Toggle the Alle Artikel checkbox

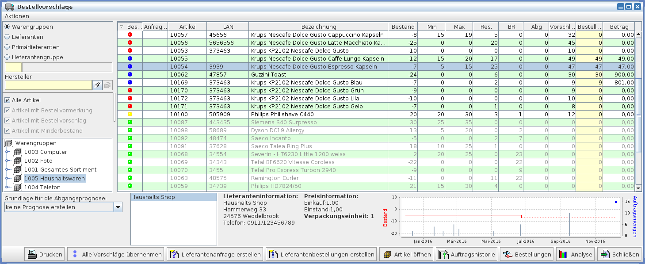(8, 100)
